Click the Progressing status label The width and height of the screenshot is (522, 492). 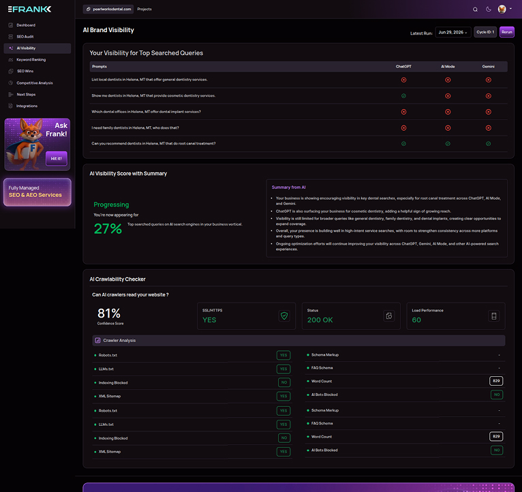[x=111, y=204]
